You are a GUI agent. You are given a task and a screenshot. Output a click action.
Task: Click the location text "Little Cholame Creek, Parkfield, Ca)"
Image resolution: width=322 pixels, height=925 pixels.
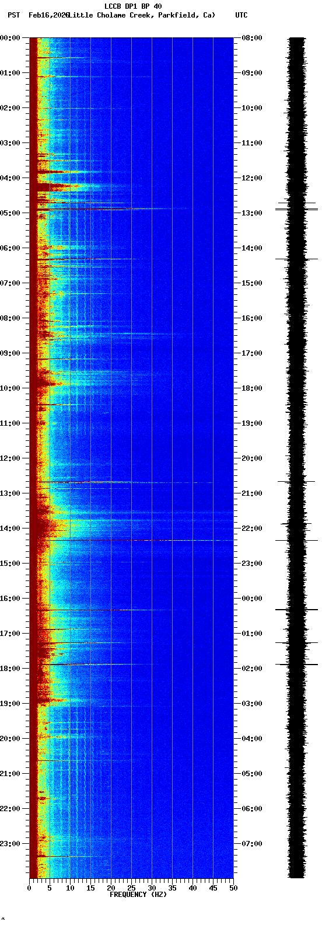[x=142, y=15]
